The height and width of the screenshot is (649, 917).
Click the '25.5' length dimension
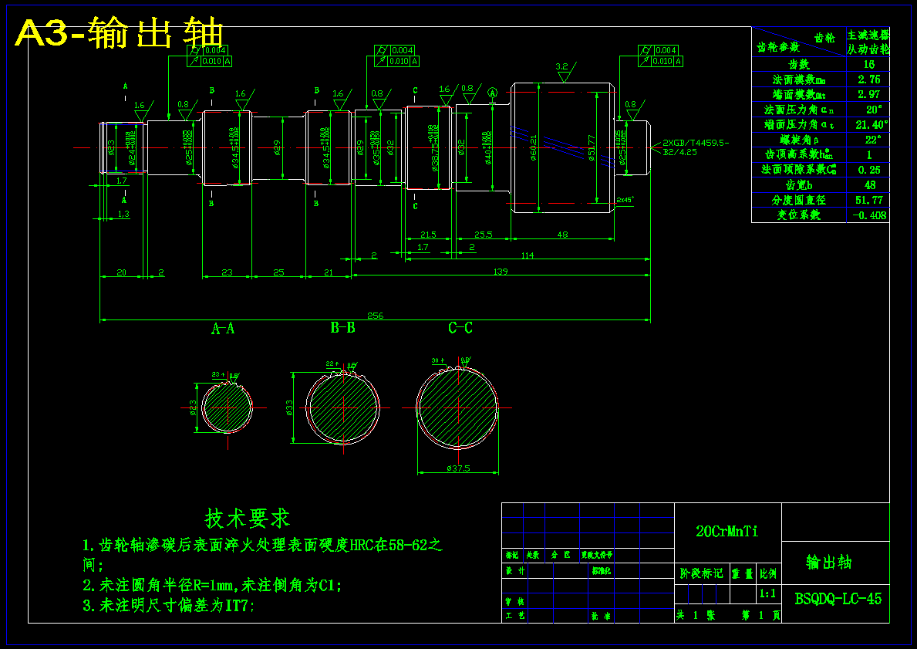(483, 235)
